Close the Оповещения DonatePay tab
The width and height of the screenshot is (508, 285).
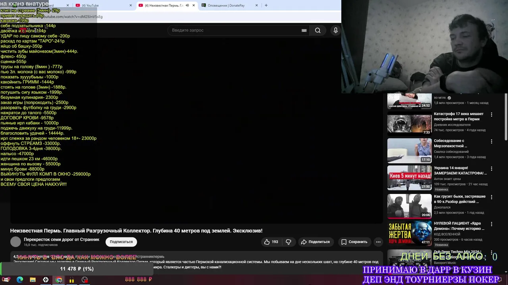click(256, 6)
